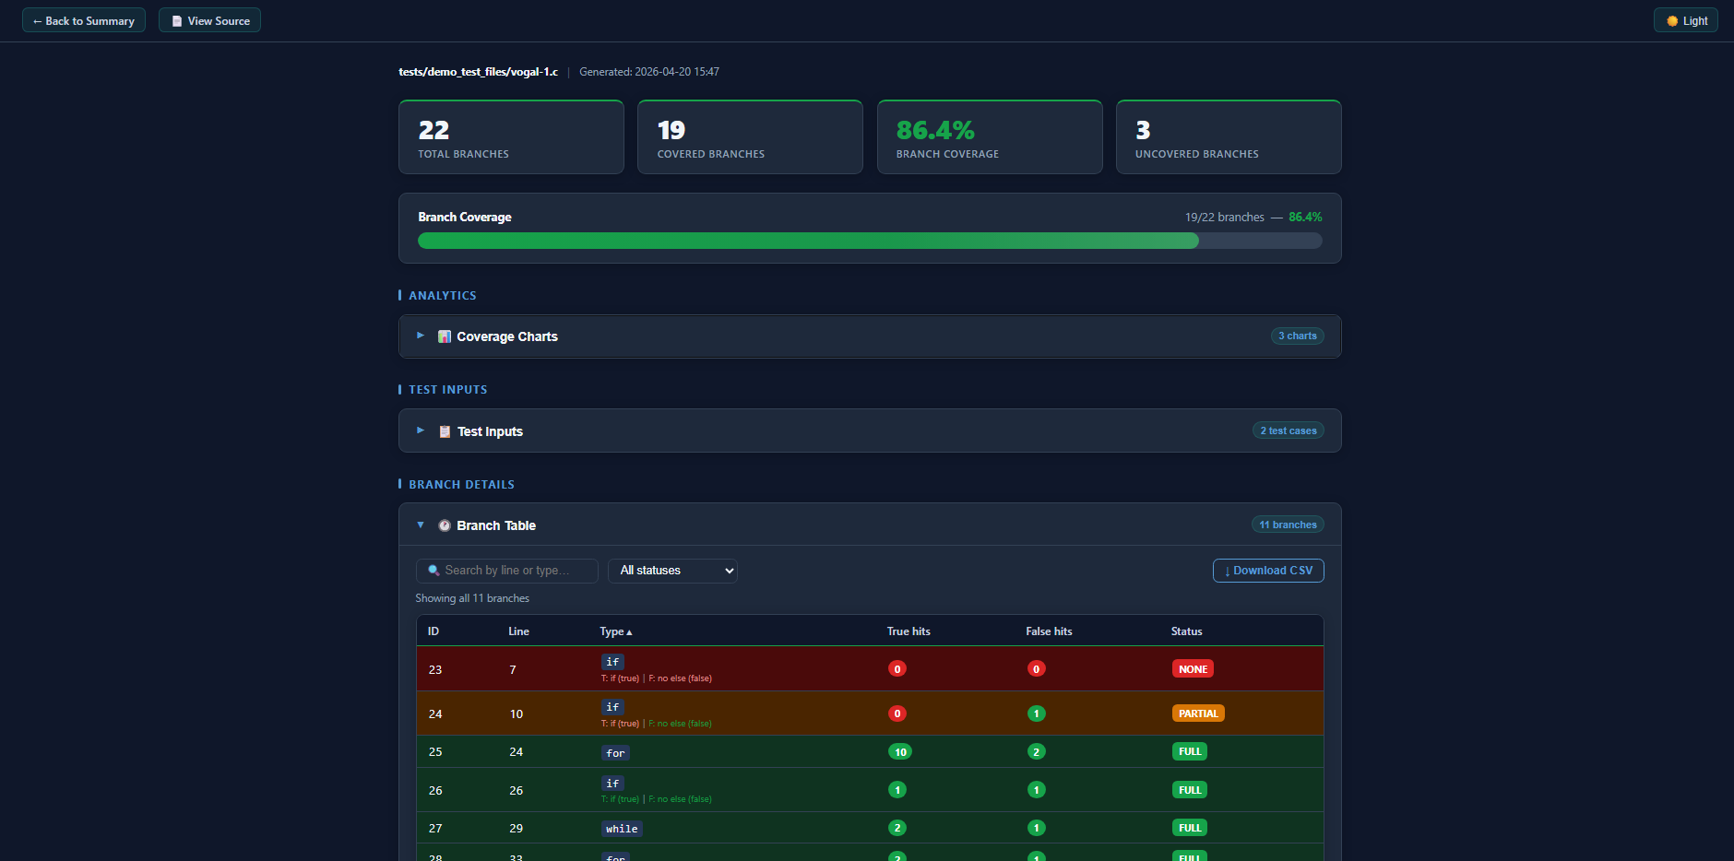1734x861 pixels.
Task: Click the back arrow icon on Back to Summary
Action: [37, 19]
